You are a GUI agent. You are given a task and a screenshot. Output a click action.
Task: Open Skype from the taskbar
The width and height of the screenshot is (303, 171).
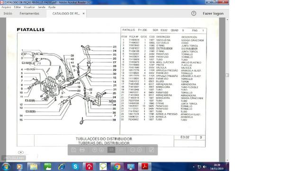[75, 166]
